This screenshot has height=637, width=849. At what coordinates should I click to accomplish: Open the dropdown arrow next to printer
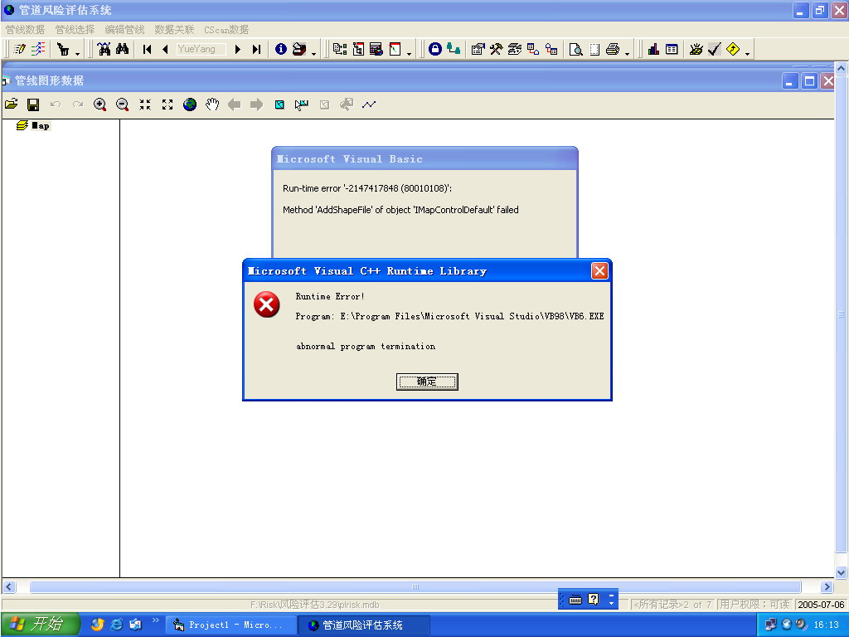click(627, 52)
